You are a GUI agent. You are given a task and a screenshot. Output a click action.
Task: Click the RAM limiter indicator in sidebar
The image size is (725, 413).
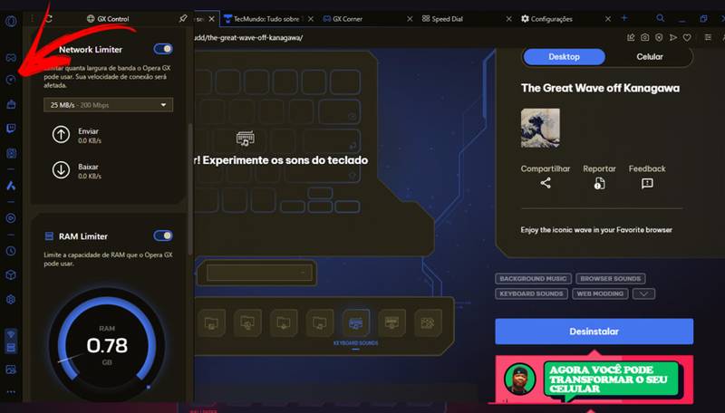click(x=11, y=348)
